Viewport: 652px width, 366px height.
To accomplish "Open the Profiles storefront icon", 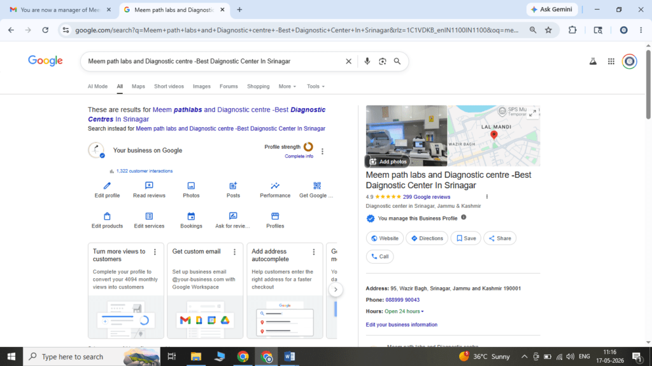I will click(275, 216).
